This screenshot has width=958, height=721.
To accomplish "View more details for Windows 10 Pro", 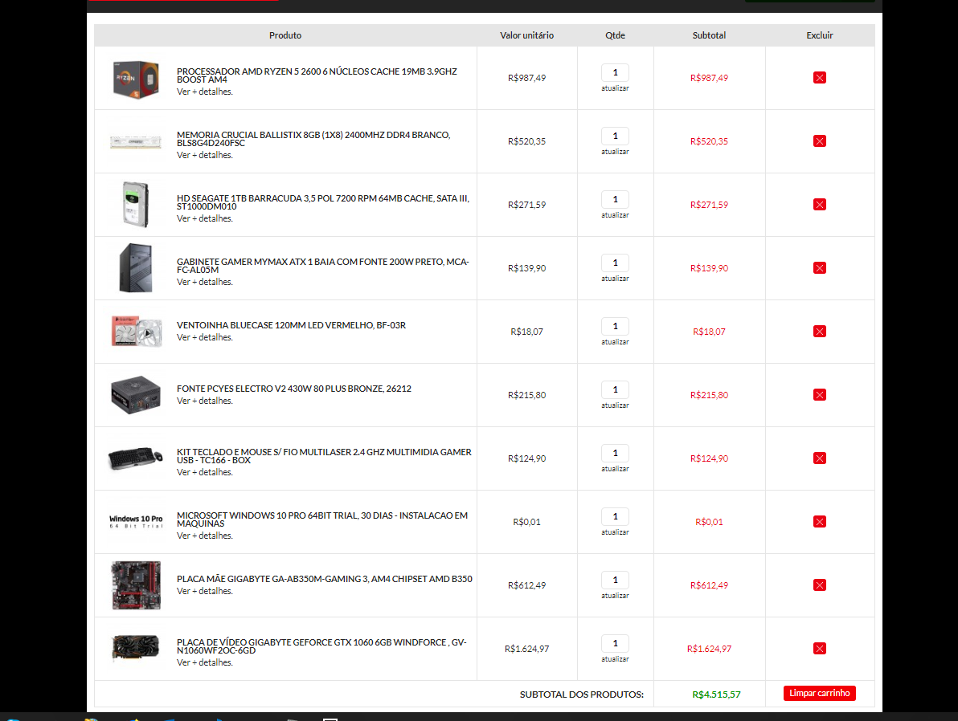I will coord(205,536).
